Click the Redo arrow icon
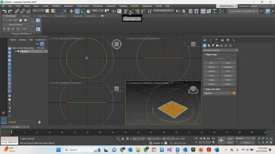Screen dimensions: 275x154 (10, 11)
